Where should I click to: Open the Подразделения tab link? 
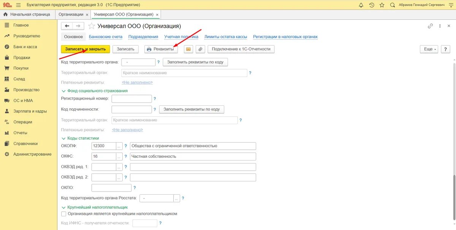click(143, 37)
